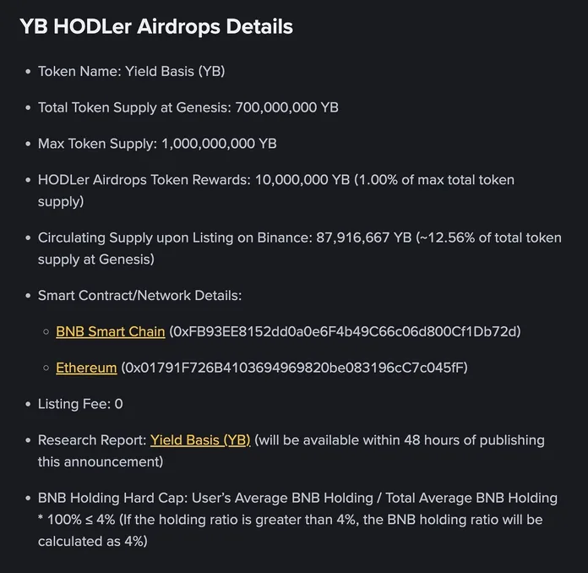Open the Yield Basis (YB) research report link

(200, 440)
